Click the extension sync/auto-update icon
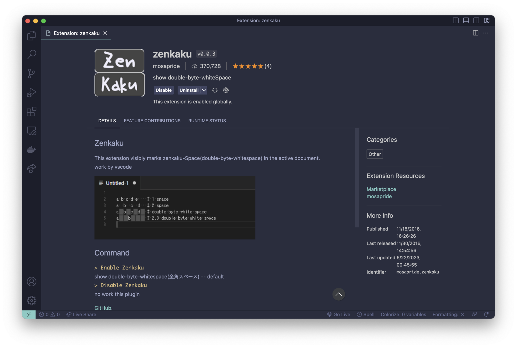The image size is (517, 348). (x=215, y=90)
